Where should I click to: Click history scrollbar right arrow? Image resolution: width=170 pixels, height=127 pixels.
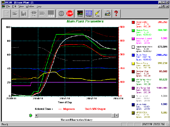coord(117,115)
